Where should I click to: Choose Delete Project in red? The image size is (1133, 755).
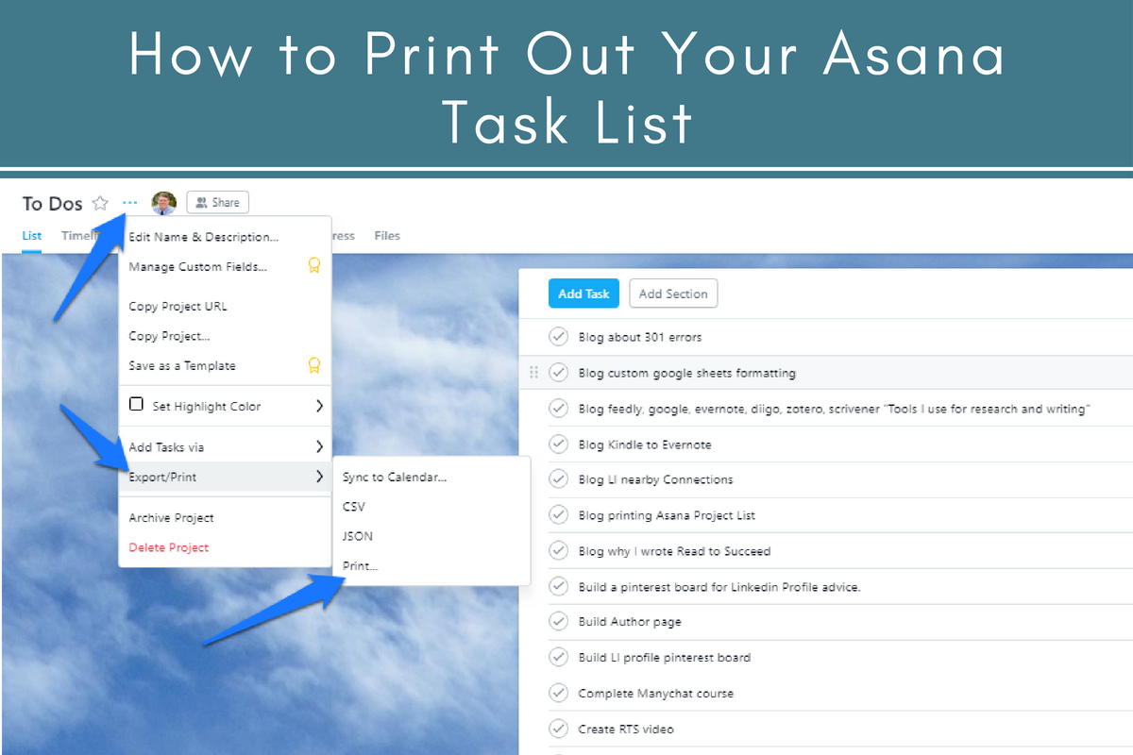tap(169, 547)
